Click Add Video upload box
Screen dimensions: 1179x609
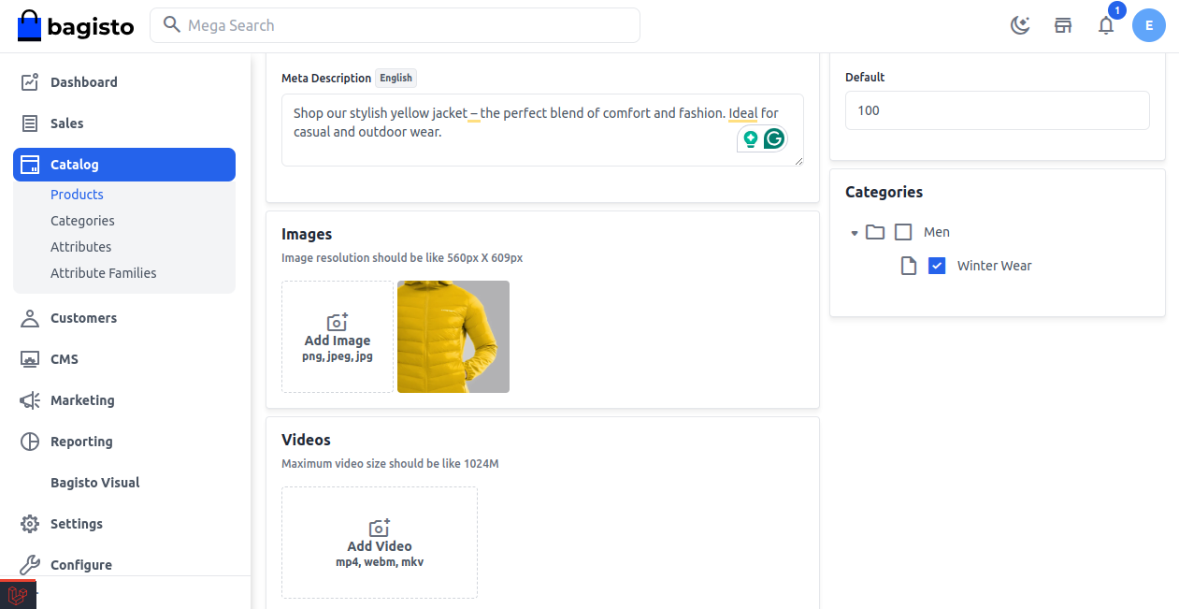380,543
